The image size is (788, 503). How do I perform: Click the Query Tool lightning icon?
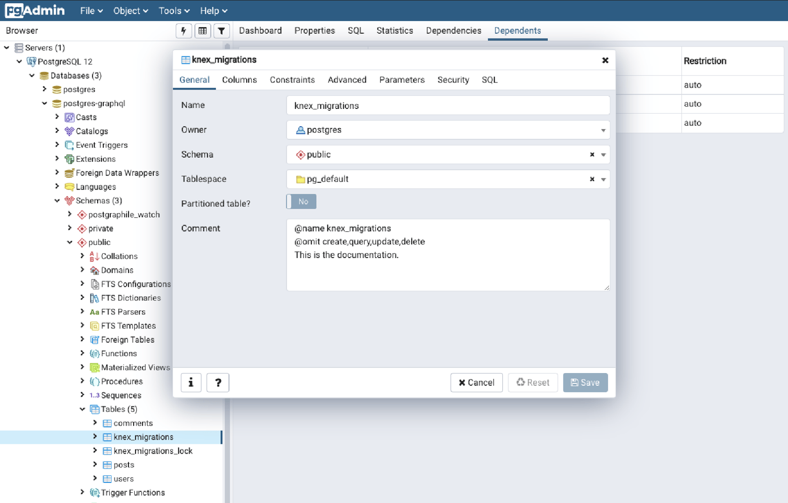[x=183, y=31]
